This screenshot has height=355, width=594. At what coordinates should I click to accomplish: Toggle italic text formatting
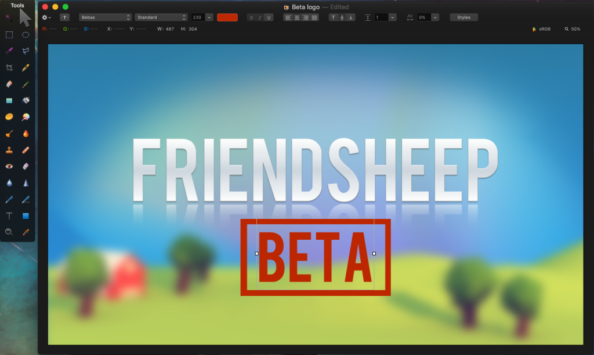pyautogui.click(x=260, y=17)
